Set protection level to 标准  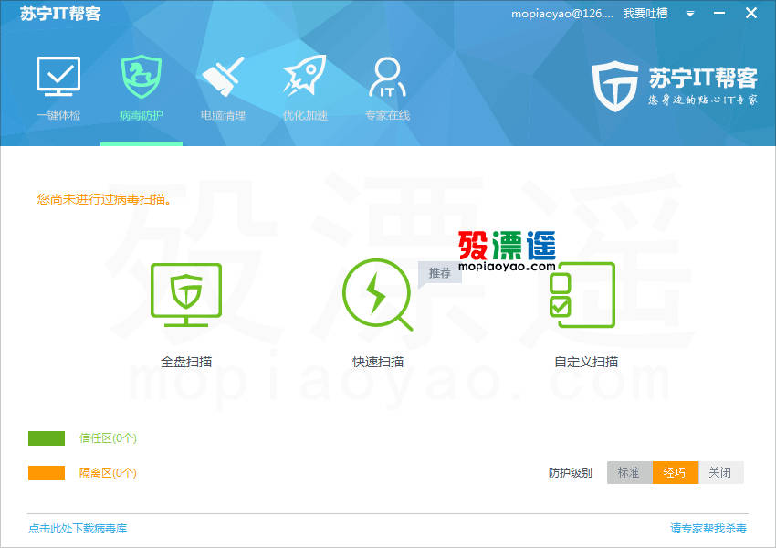coord(630,473)
